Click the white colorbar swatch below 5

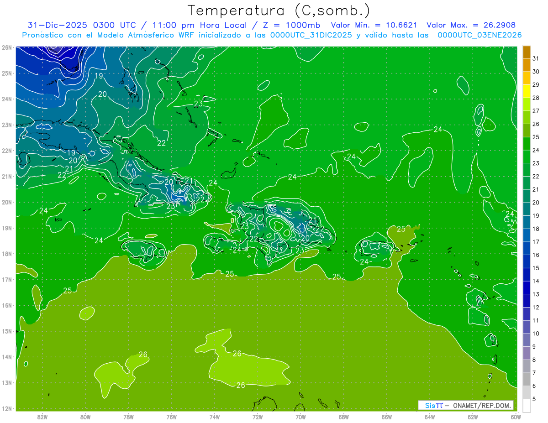tap(527, 406)
